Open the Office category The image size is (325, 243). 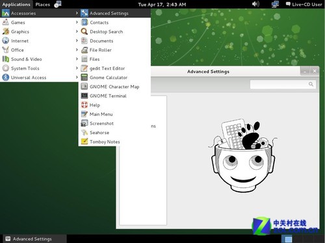(40, 50)
